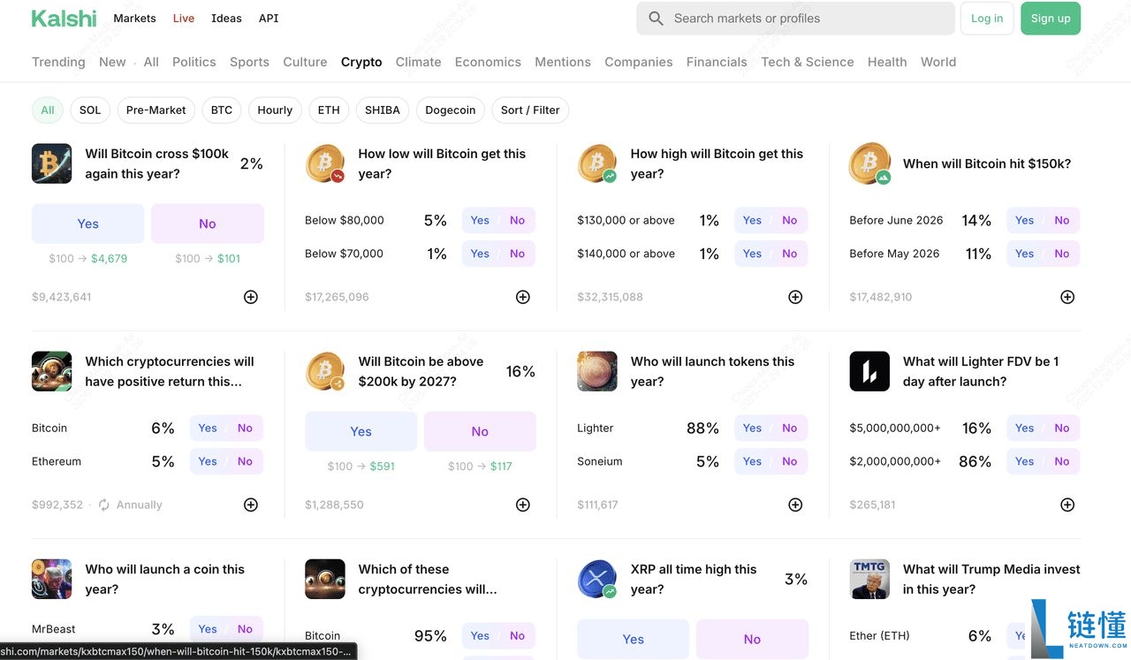Open 'When will Bitcoin hit $150k?' market title
1131x660 pixels.
pyautogui.click(x=987, y=163)
